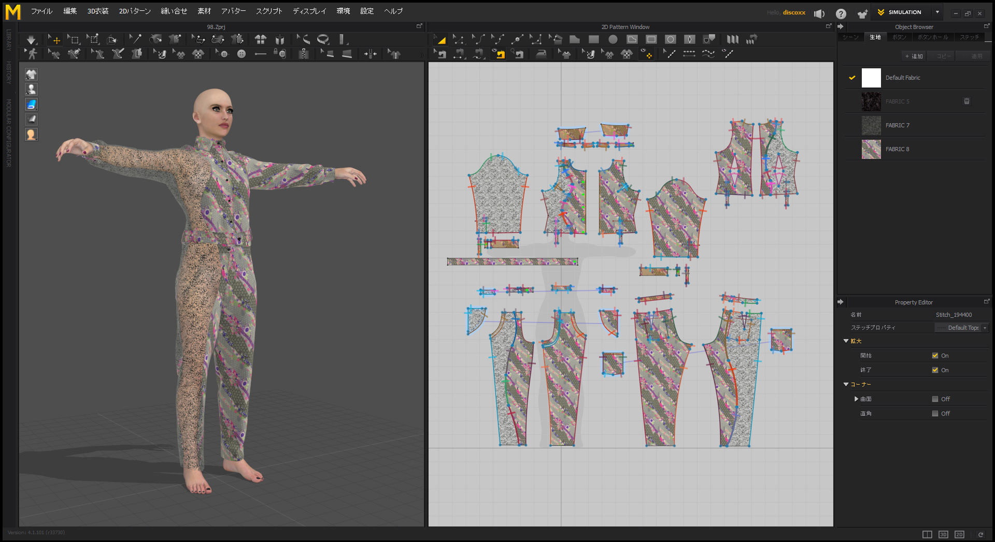Screen dimensions: 995x542
Task: Open the 編集 menu
Action: pyautogui.click(x=70, y=11)
